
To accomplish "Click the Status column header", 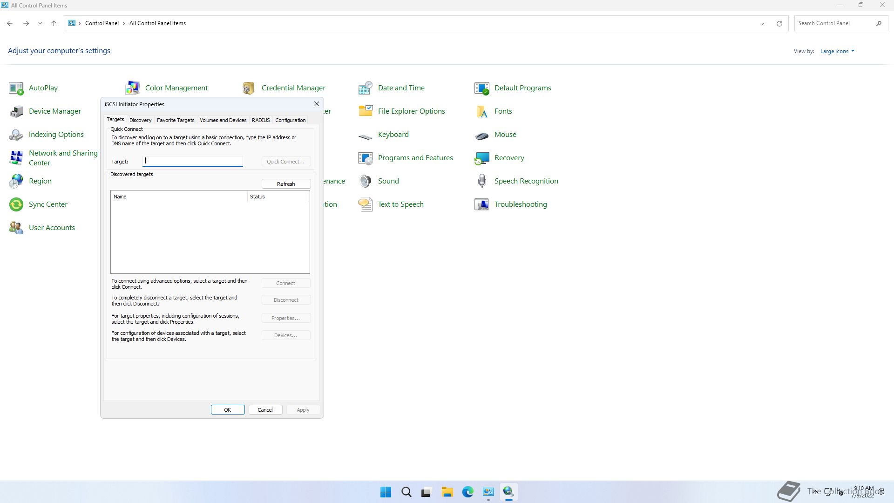I will click(278, 197).
